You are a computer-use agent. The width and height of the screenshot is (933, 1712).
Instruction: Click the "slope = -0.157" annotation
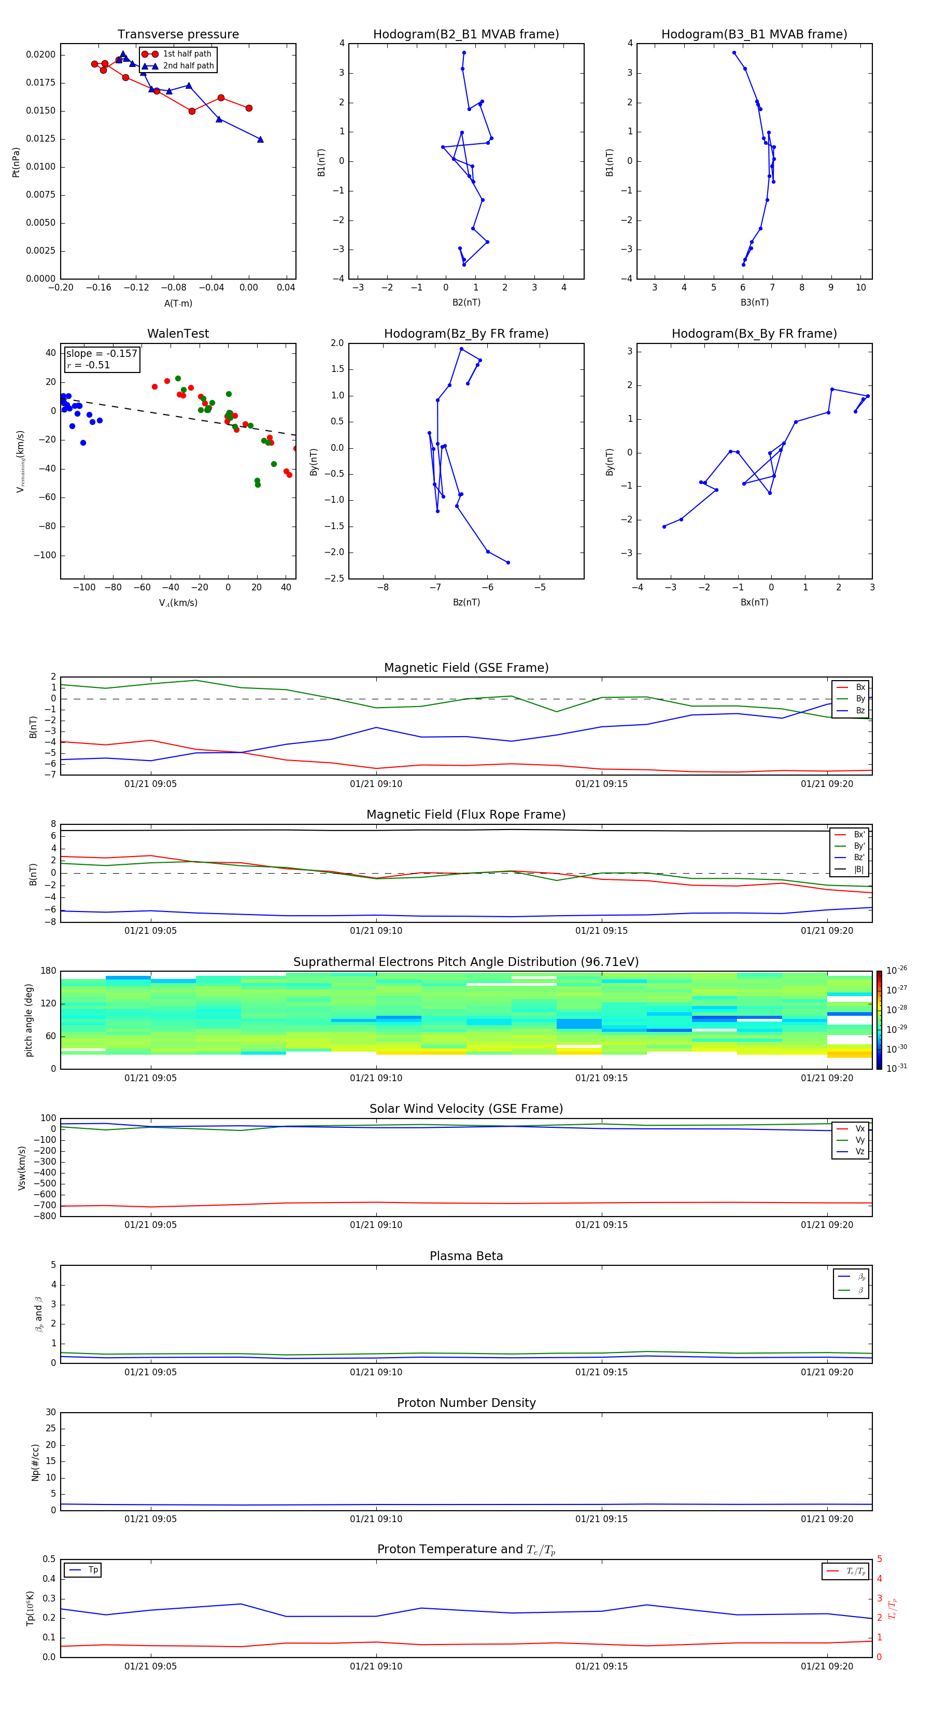click(102, 354)
